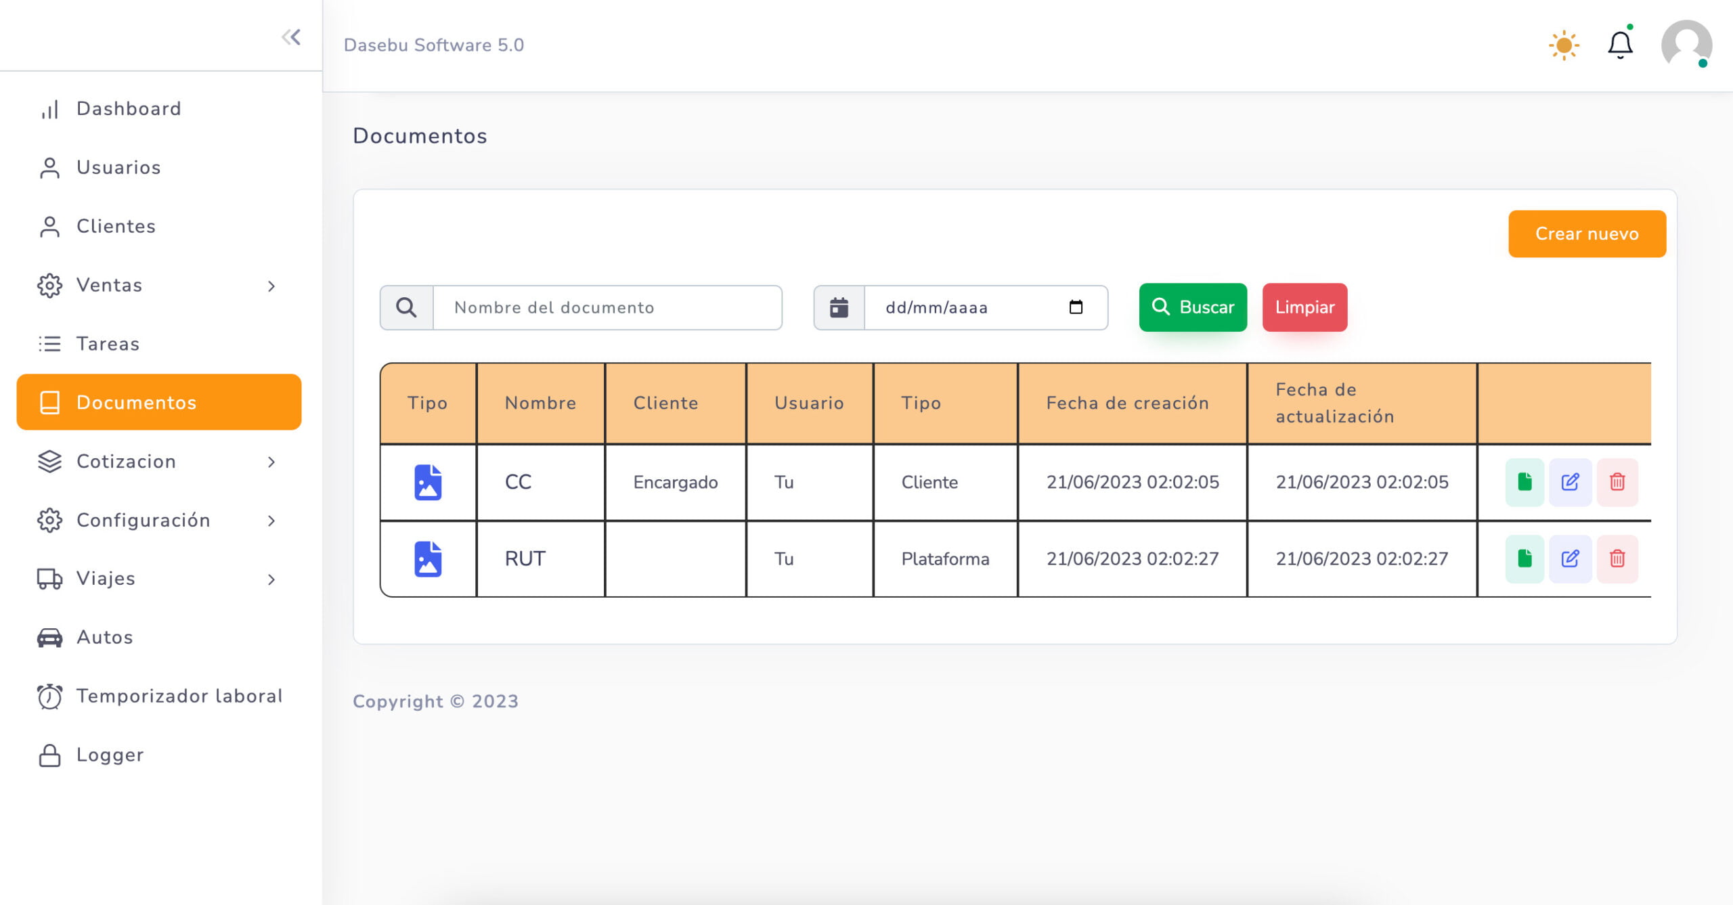Toggle the light/dark mode sun icon
This screenshot has height=905, width=1733.
pos(1562,45)
